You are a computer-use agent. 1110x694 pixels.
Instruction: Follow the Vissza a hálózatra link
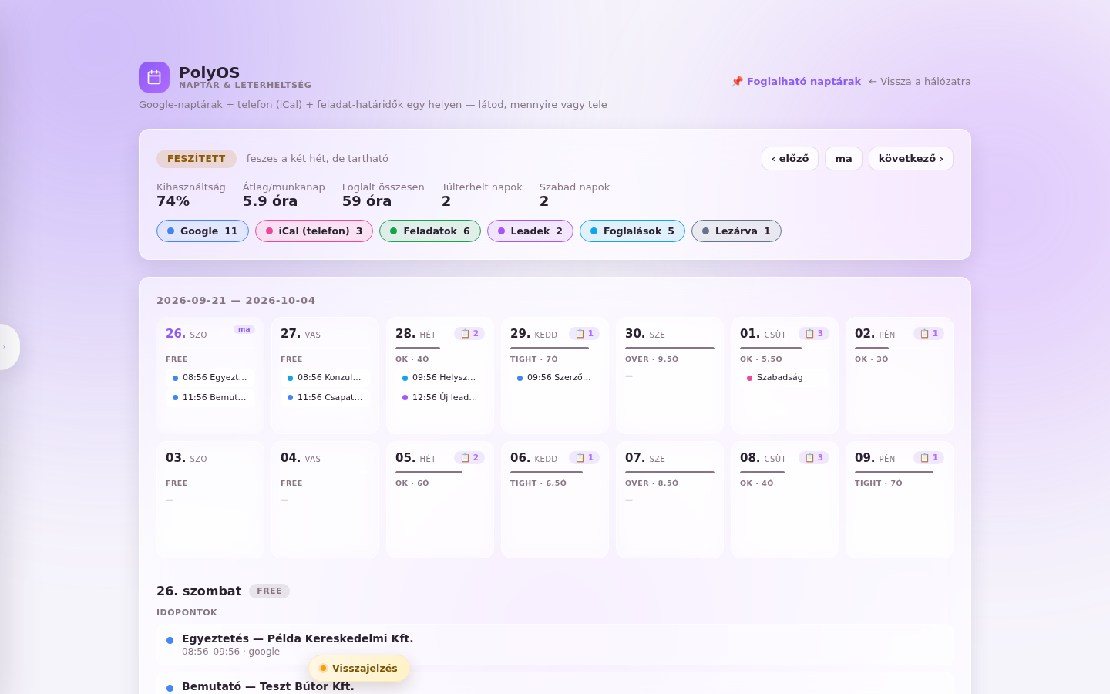click(x=920, y=82)
